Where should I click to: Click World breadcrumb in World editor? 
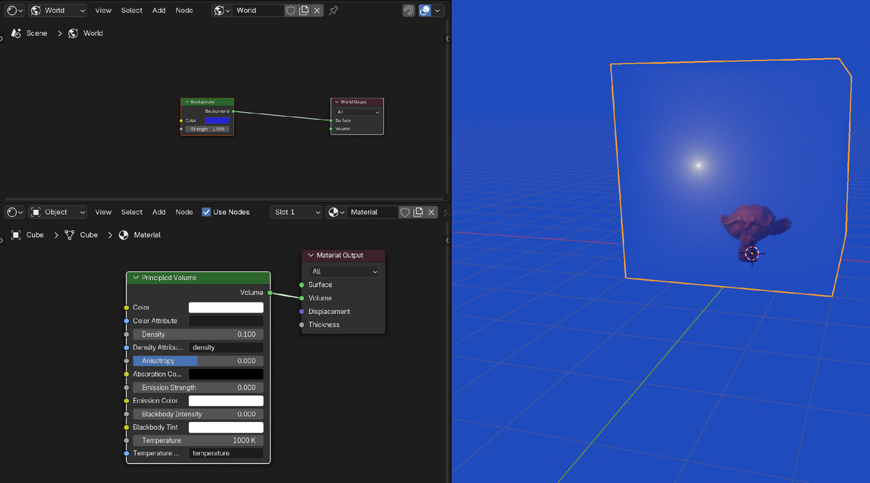click(86, 33)
